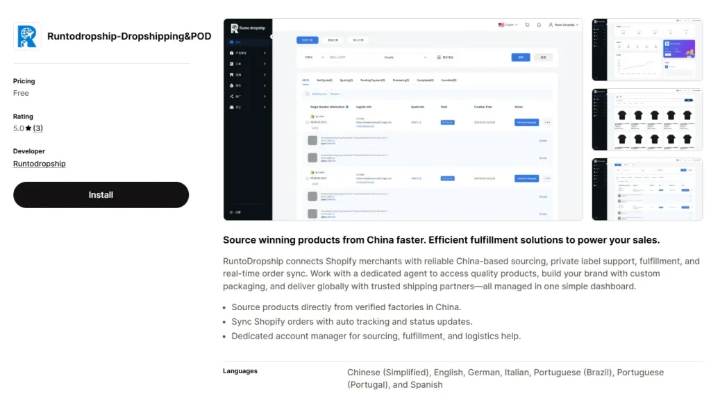
Task: Open the bottom orders list thumbnail
Action: click(x=647, y=189)
